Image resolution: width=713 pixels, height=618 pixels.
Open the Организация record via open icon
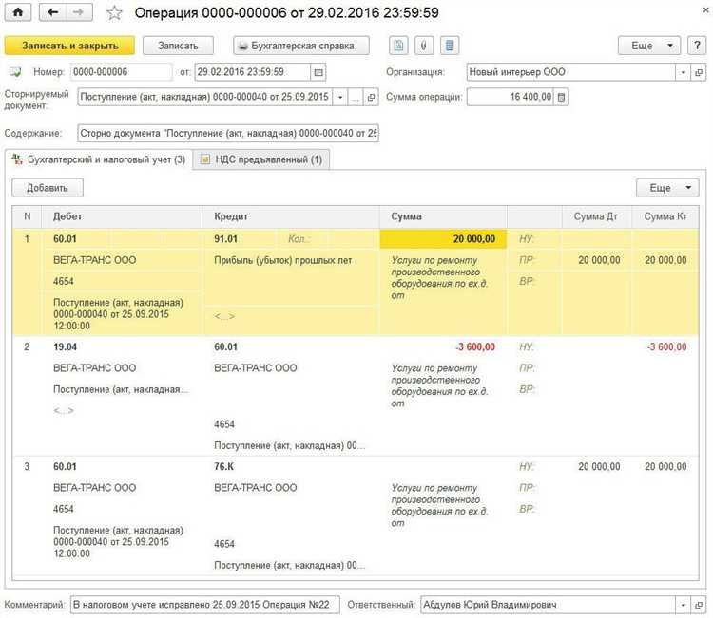coord(702,72)
